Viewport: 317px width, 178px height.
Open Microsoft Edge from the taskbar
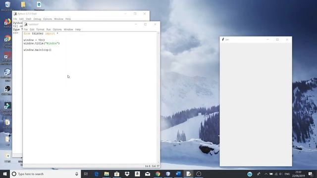97,174
